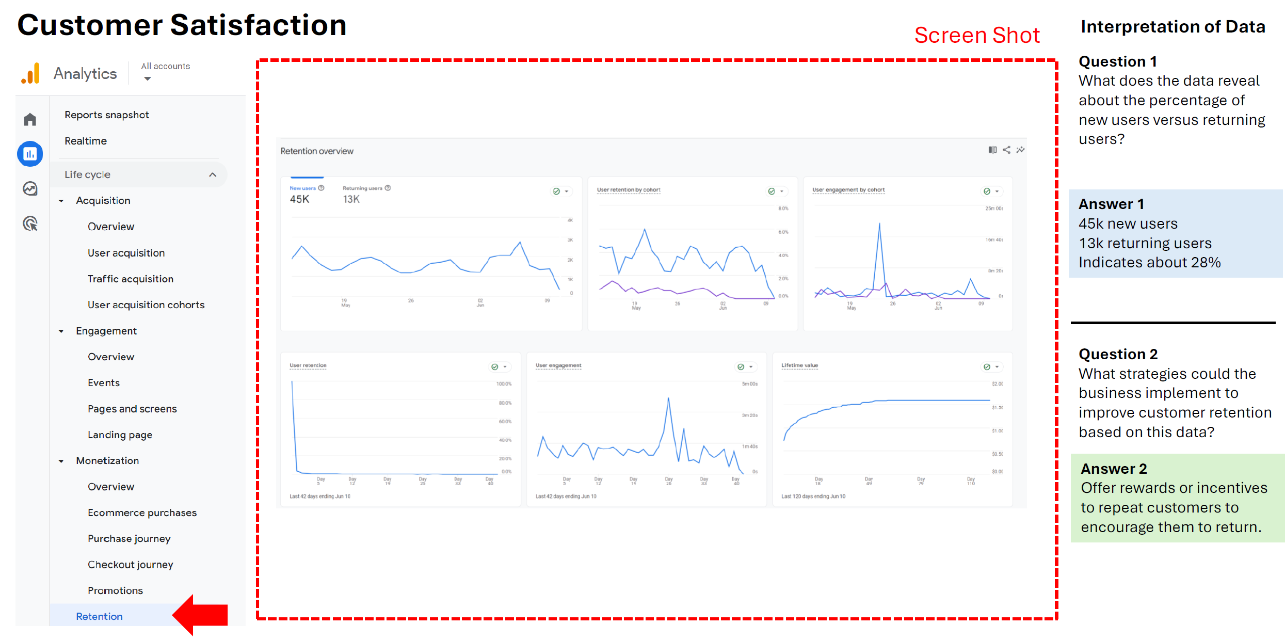
Task: Open the Advertising icon in left rail
Action: coord(30,223)
